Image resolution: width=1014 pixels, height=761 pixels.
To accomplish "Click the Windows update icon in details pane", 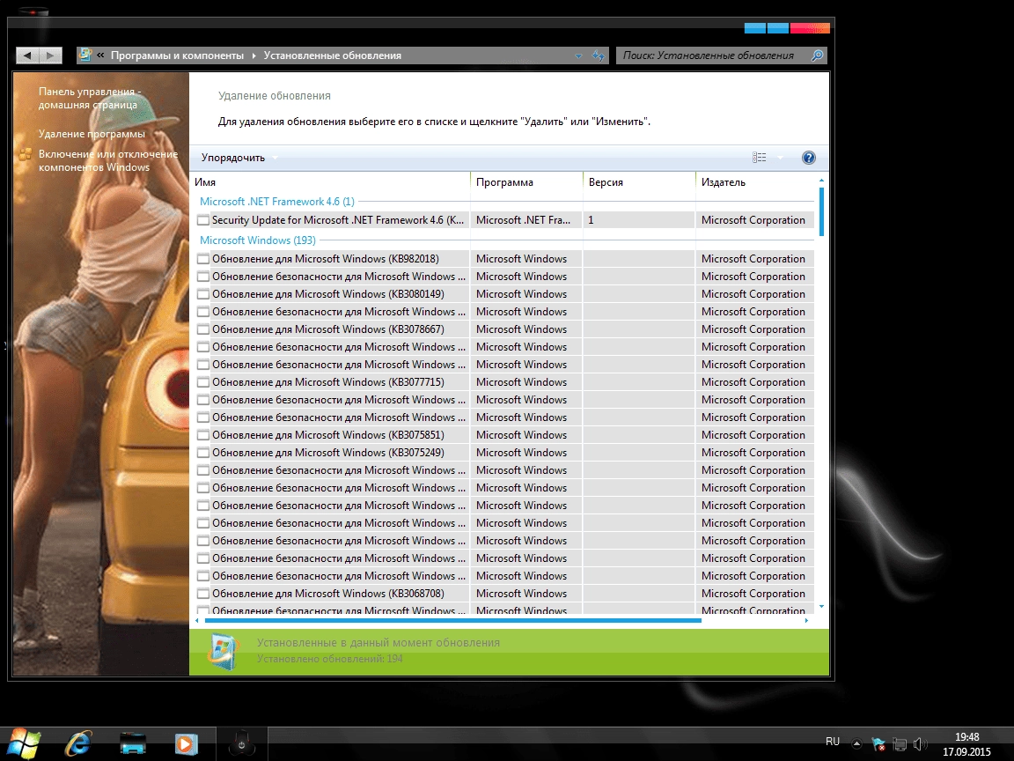I will [x=223, y=651].
